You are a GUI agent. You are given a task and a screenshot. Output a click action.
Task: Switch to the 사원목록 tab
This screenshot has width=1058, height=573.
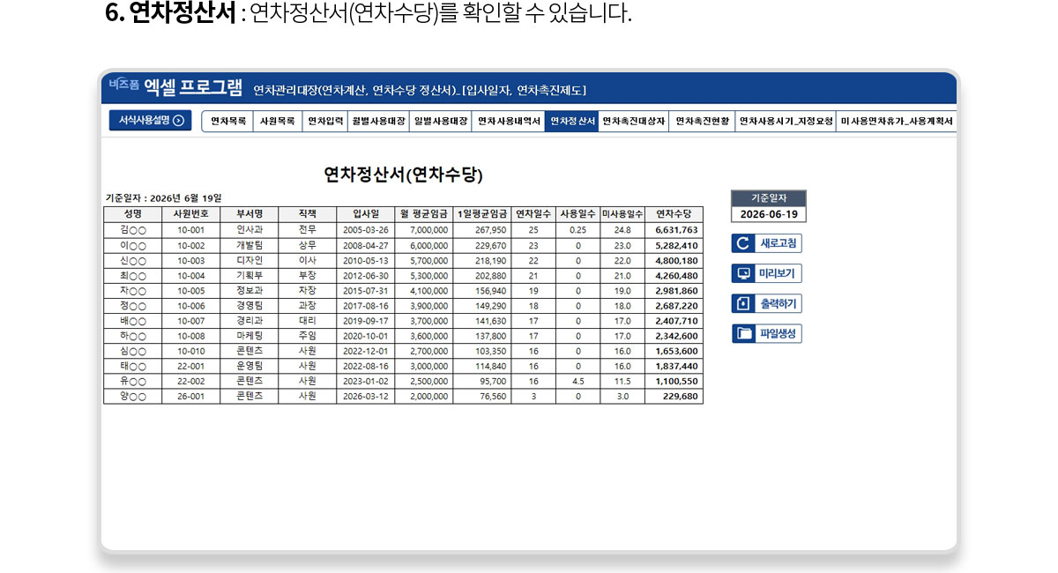pyautogui.click(x=277, y=122)
